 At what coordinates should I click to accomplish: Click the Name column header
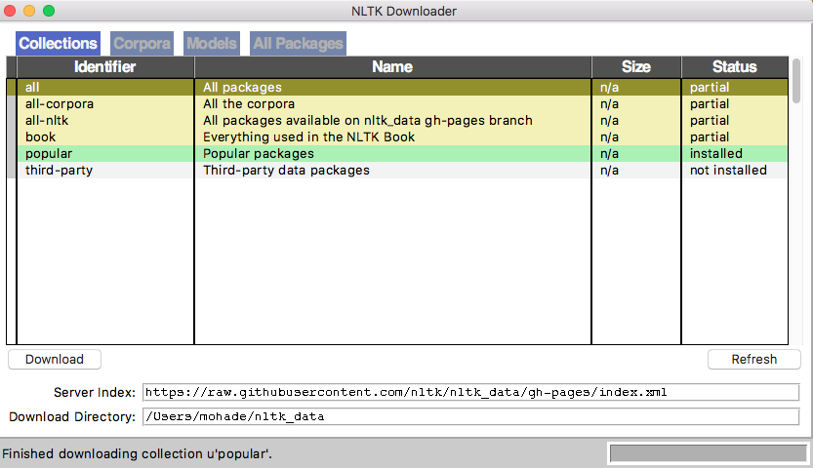point(392,66)
